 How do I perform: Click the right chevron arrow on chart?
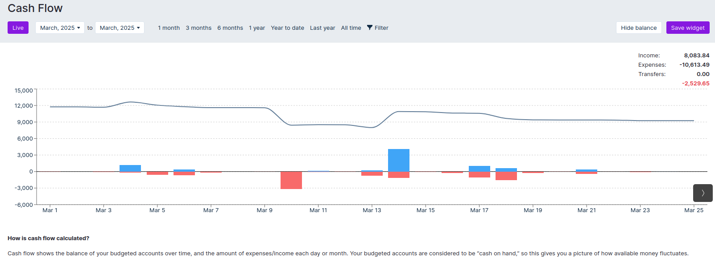(703, 193)
